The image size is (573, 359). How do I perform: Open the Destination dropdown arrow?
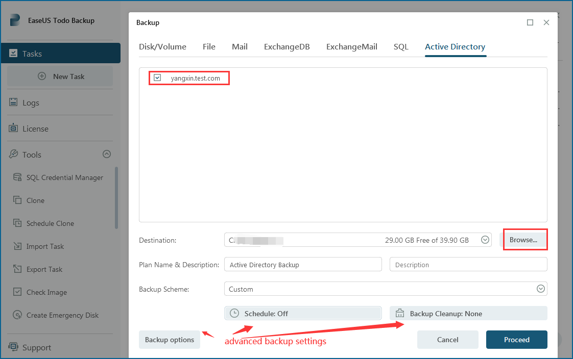(485, 240)
